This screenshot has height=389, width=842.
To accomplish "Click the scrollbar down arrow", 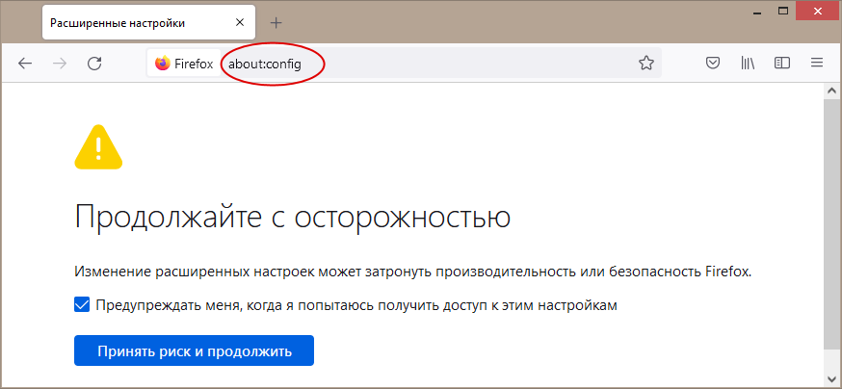I will click(x=831, y=377).
